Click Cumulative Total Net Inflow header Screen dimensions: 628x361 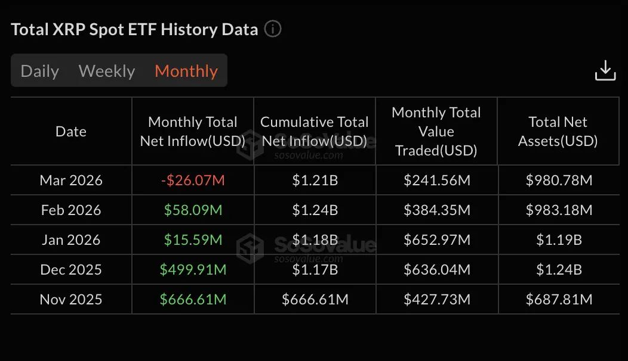point(315,132)
